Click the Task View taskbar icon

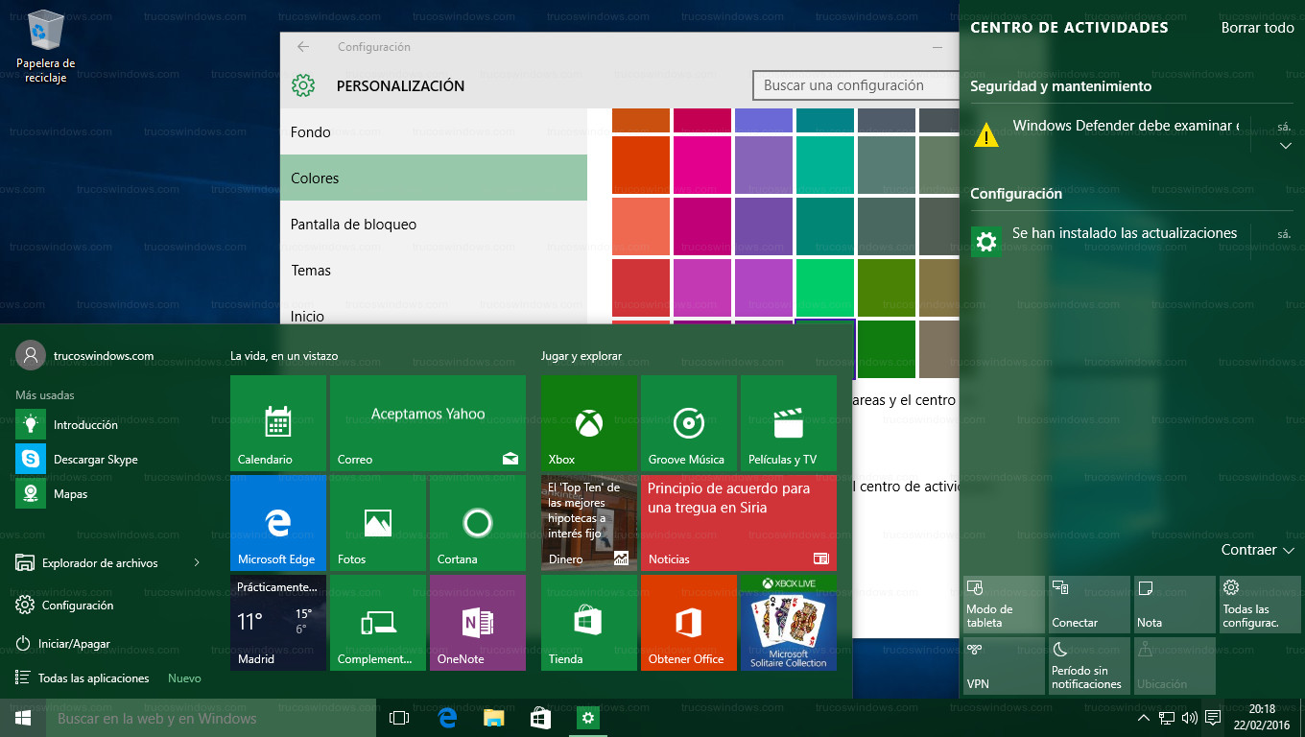click(x=399, y=718)
